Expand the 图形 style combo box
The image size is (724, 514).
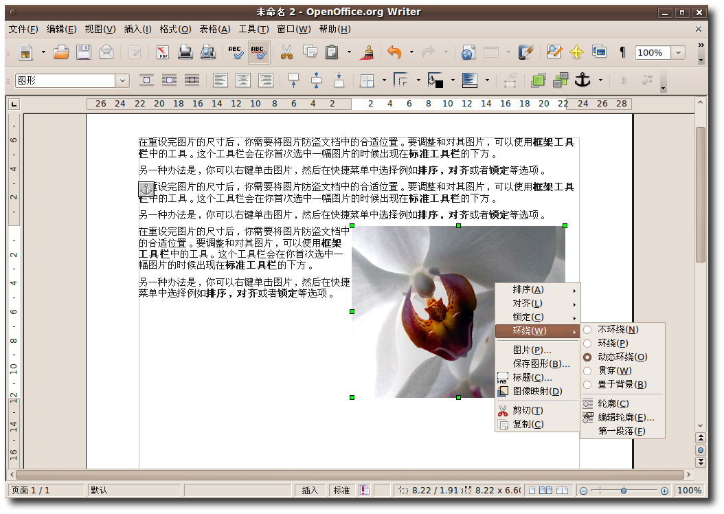coord(122,80)
